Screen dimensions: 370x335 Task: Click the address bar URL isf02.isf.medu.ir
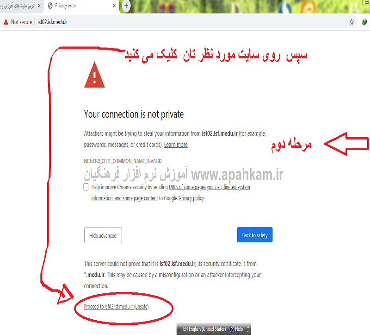(53, 22)
